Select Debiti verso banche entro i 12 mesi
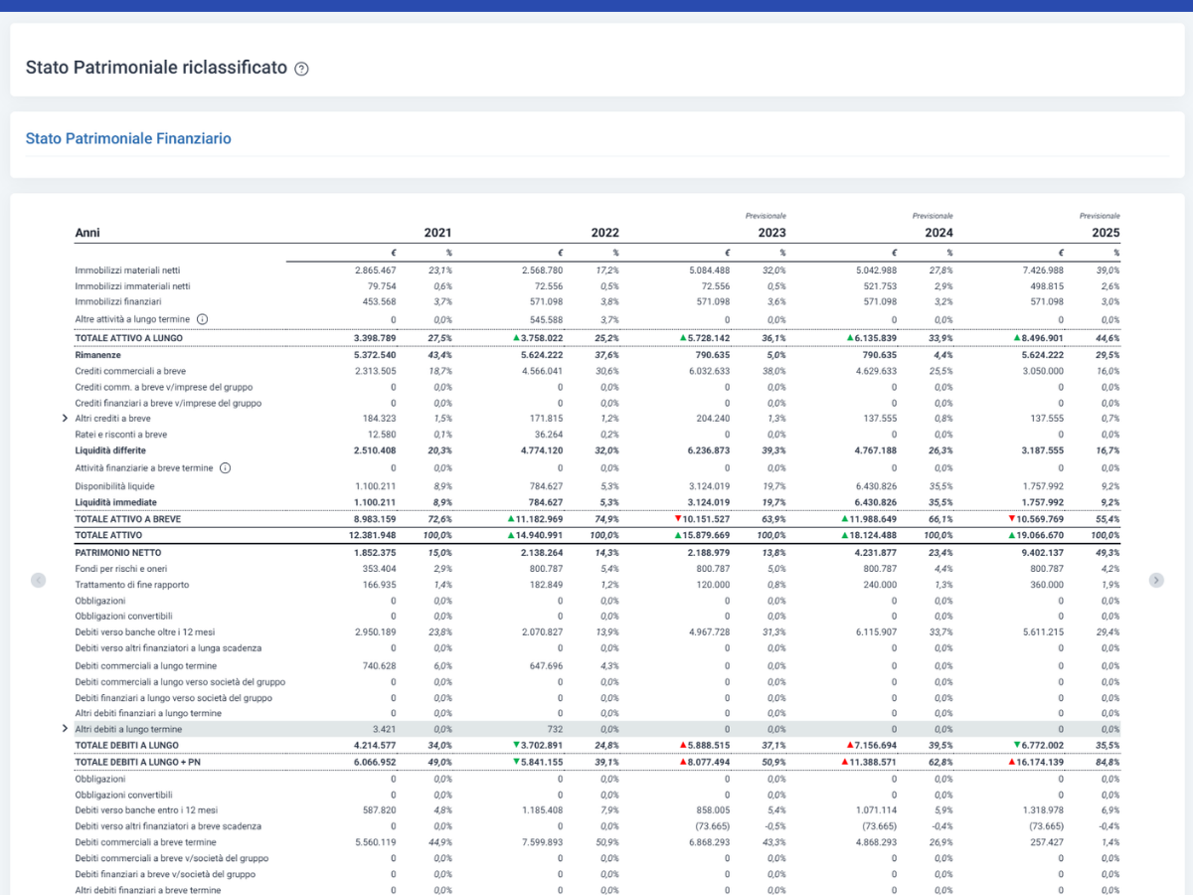This screenshot has width=1193, height=895. (146, 810)
